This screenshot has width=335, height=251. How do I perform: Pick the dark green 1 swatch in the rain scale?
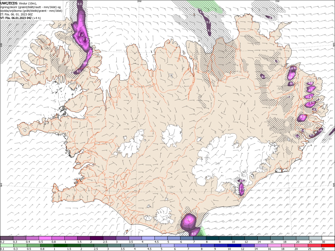click(x=60, y=246)
